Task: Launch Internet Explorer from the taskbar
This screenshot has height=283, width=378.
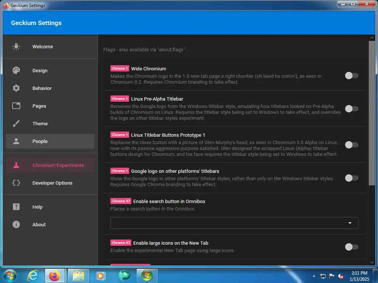Action: tap(33, 276)
